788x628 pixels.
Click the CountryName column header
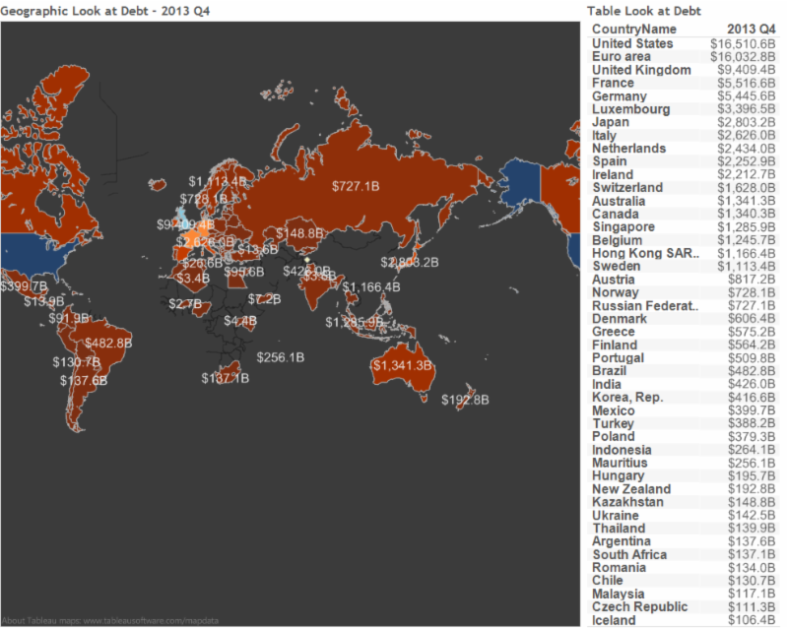[634, 30]
